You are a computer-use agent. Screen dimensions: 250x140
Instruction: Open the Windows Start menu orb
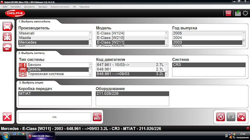(5, 136)
